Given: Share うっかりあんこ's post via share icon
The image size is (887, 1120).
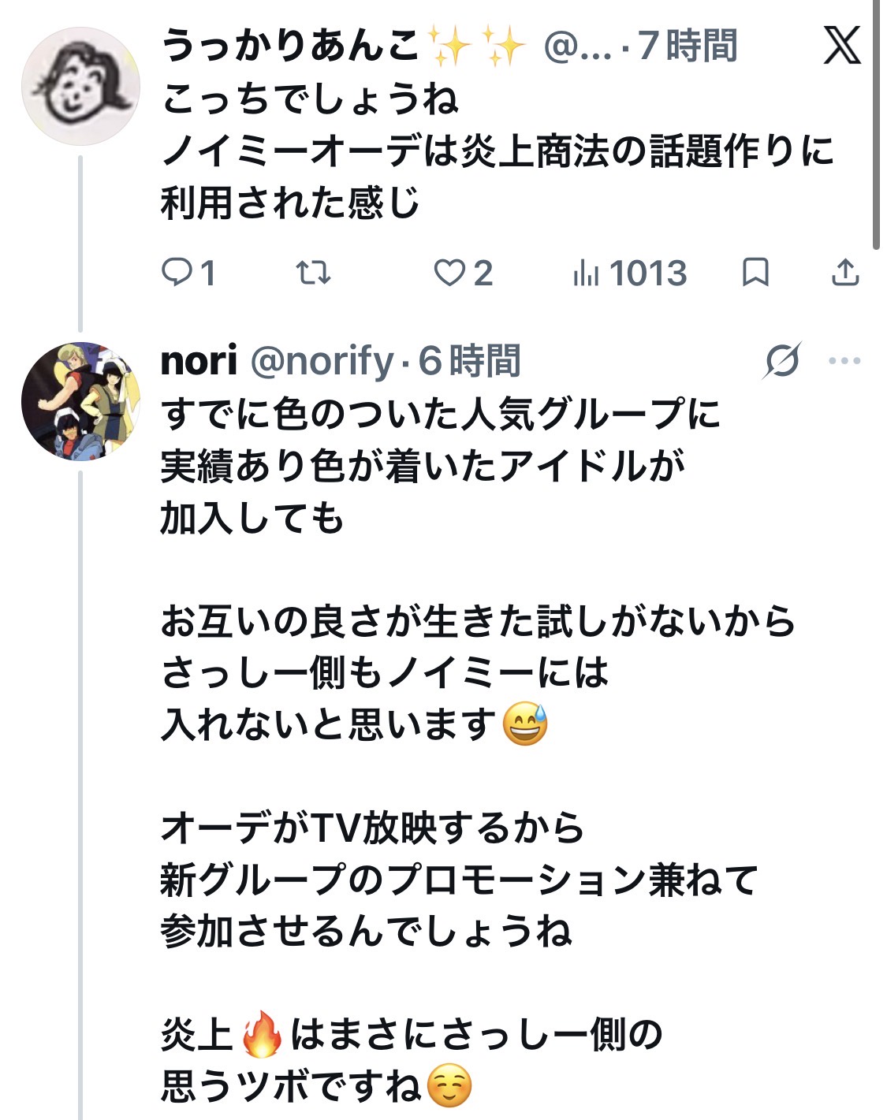Looking at the screenshot, I should pos(845,272).
